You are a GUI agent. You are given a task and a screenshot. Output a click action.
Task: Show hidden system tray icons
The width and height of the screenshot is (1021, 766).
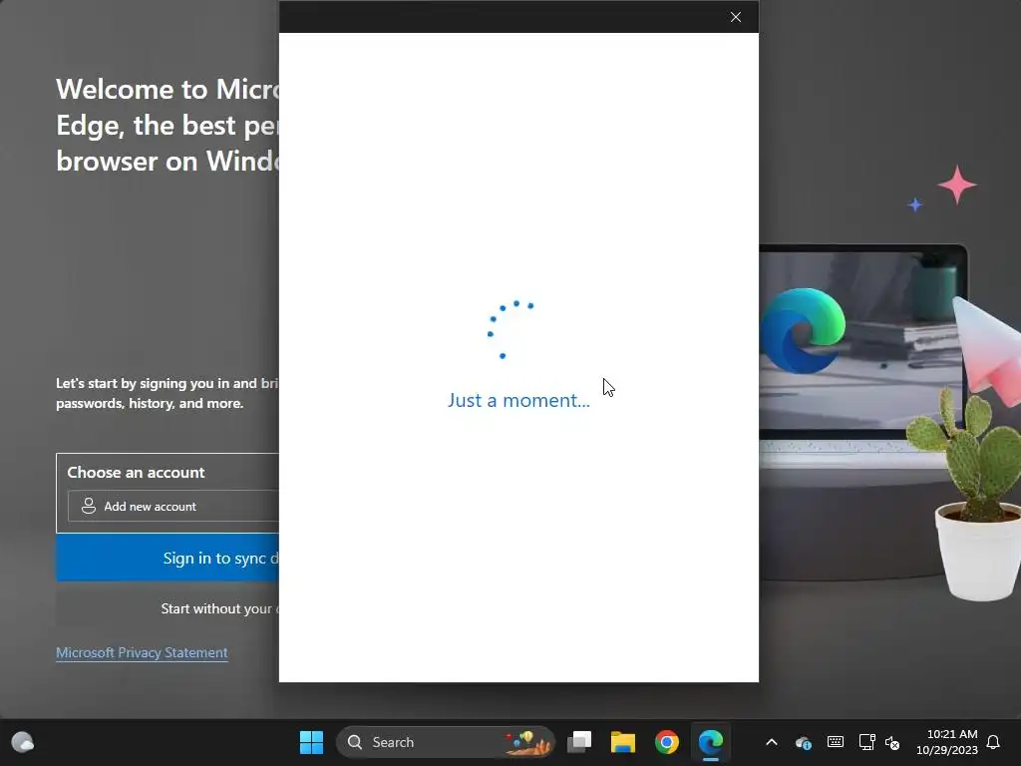tap(772, 742)
